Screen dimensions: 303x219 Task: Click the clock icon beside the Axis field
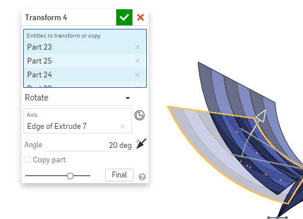tap(139, 116)
